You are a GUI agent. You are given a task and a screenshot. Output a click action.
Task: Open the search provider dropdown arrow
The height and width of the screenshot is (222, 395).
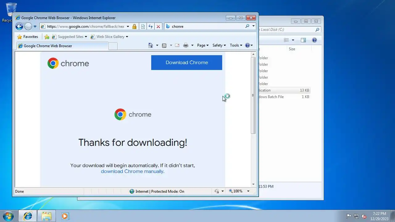coord(253,26)
